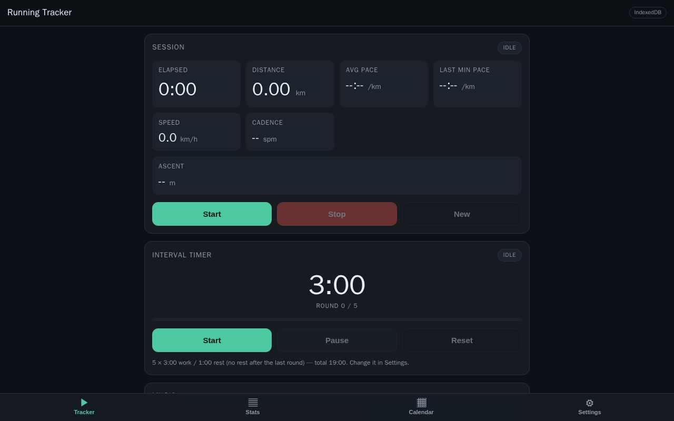Start the running session
The image size is (674, 421).
click(212, 214)
